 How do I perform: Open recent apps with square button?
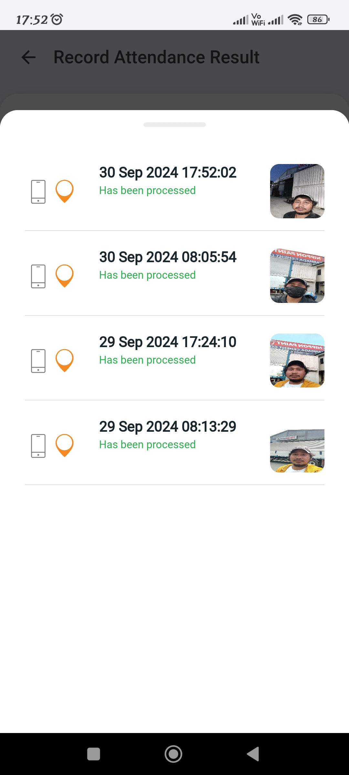coord(94,754)
